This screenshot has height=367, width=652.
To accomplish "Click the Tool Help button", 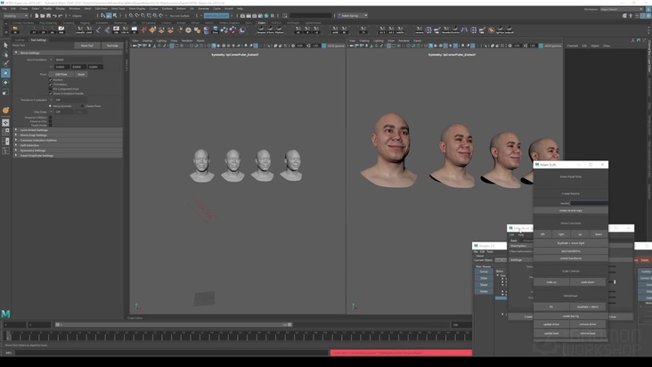I will pyautogui.click(x=112, y=45).
